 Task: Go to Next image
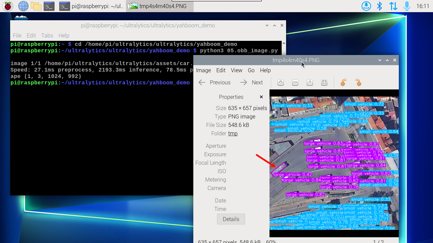click(x=252, y=82)
